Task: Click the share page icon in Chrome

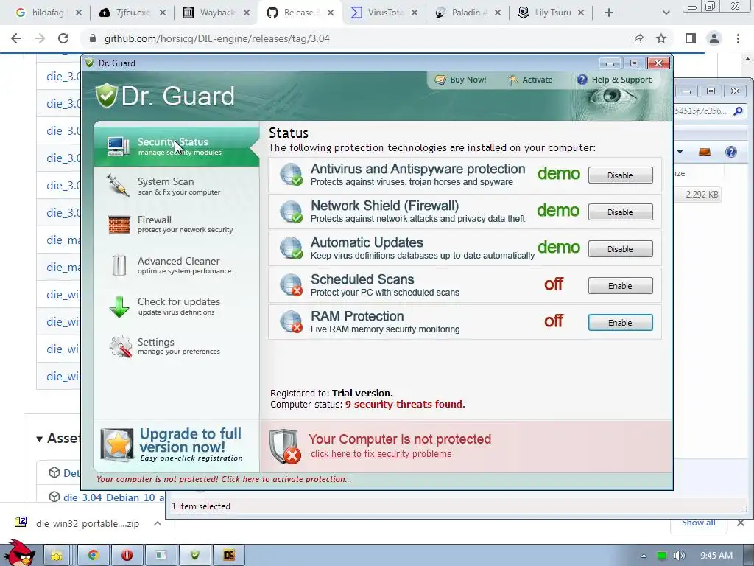Action: click(x=638, y=38)
